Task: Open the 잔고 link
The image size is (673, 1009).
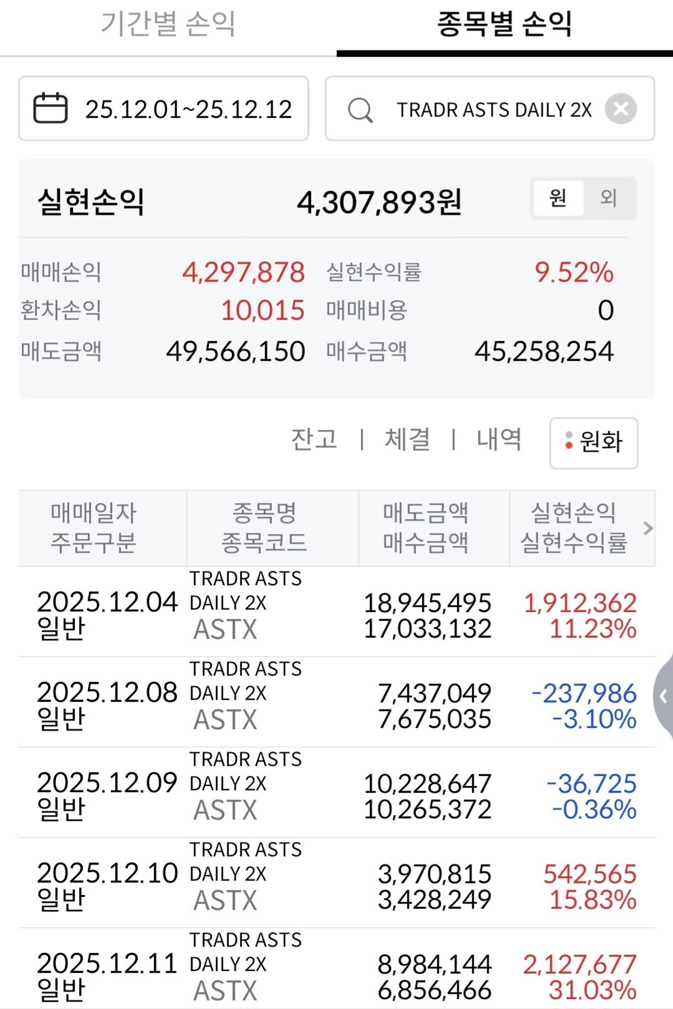Action: 314,439
